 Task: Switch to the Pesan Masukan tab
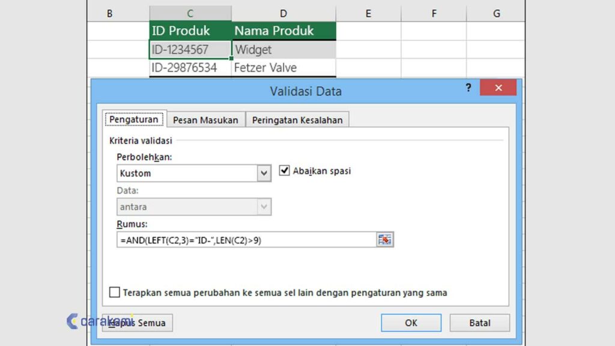(x=205, y=120)
